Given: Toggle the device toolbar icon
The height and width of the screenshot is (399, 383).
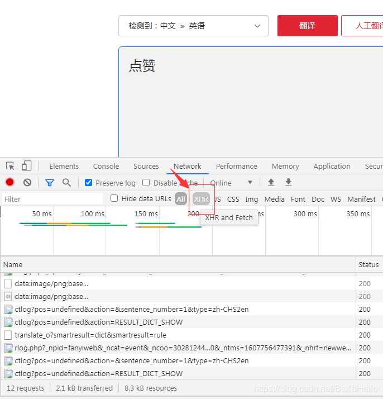Looking at the screenshot, I should point(27,165).
